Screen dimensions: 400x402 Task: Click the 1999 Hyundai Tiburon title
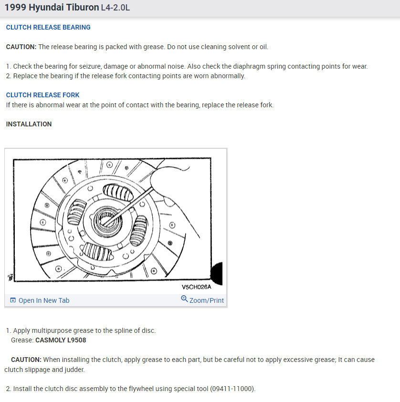coord(52,8)
